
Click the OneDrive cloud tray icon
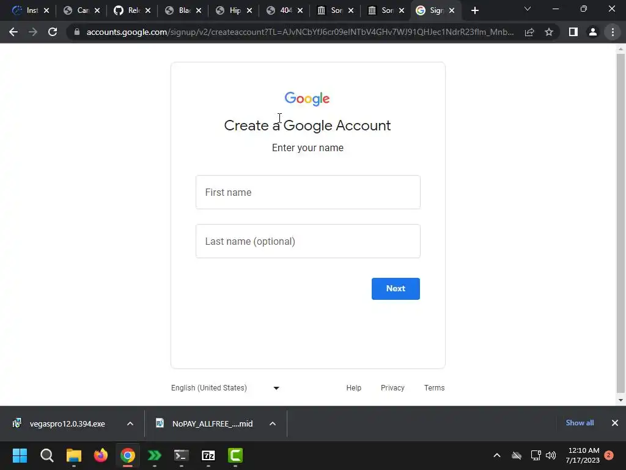click(517, 455)
